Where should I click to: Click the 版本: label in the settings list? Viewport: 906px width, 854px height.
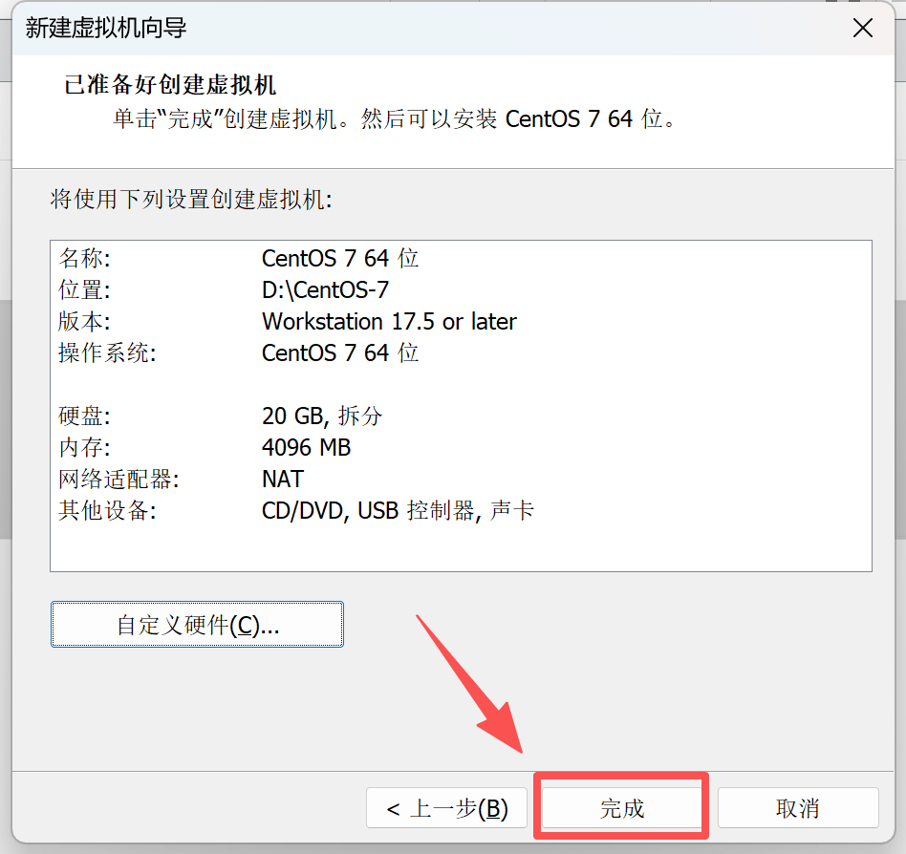(84, 322)
